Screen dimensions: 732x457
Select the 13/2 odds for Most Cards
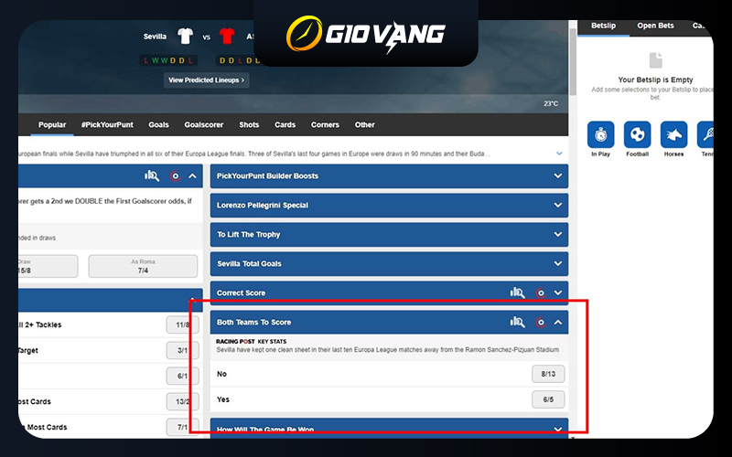click(182, 401)
